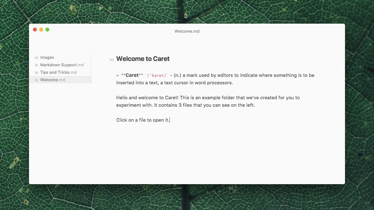
Task: Click the text 'inserted into a text'
Action: coord(137,83)
